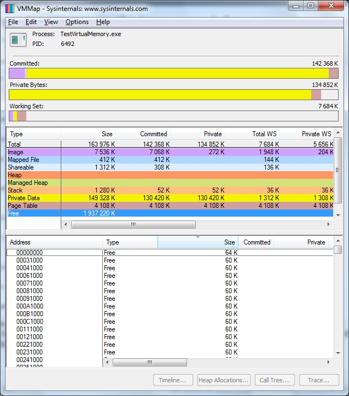The image size is (349, 396).
Task: Open the Edit menu
Action: click(x=31, y=22)
